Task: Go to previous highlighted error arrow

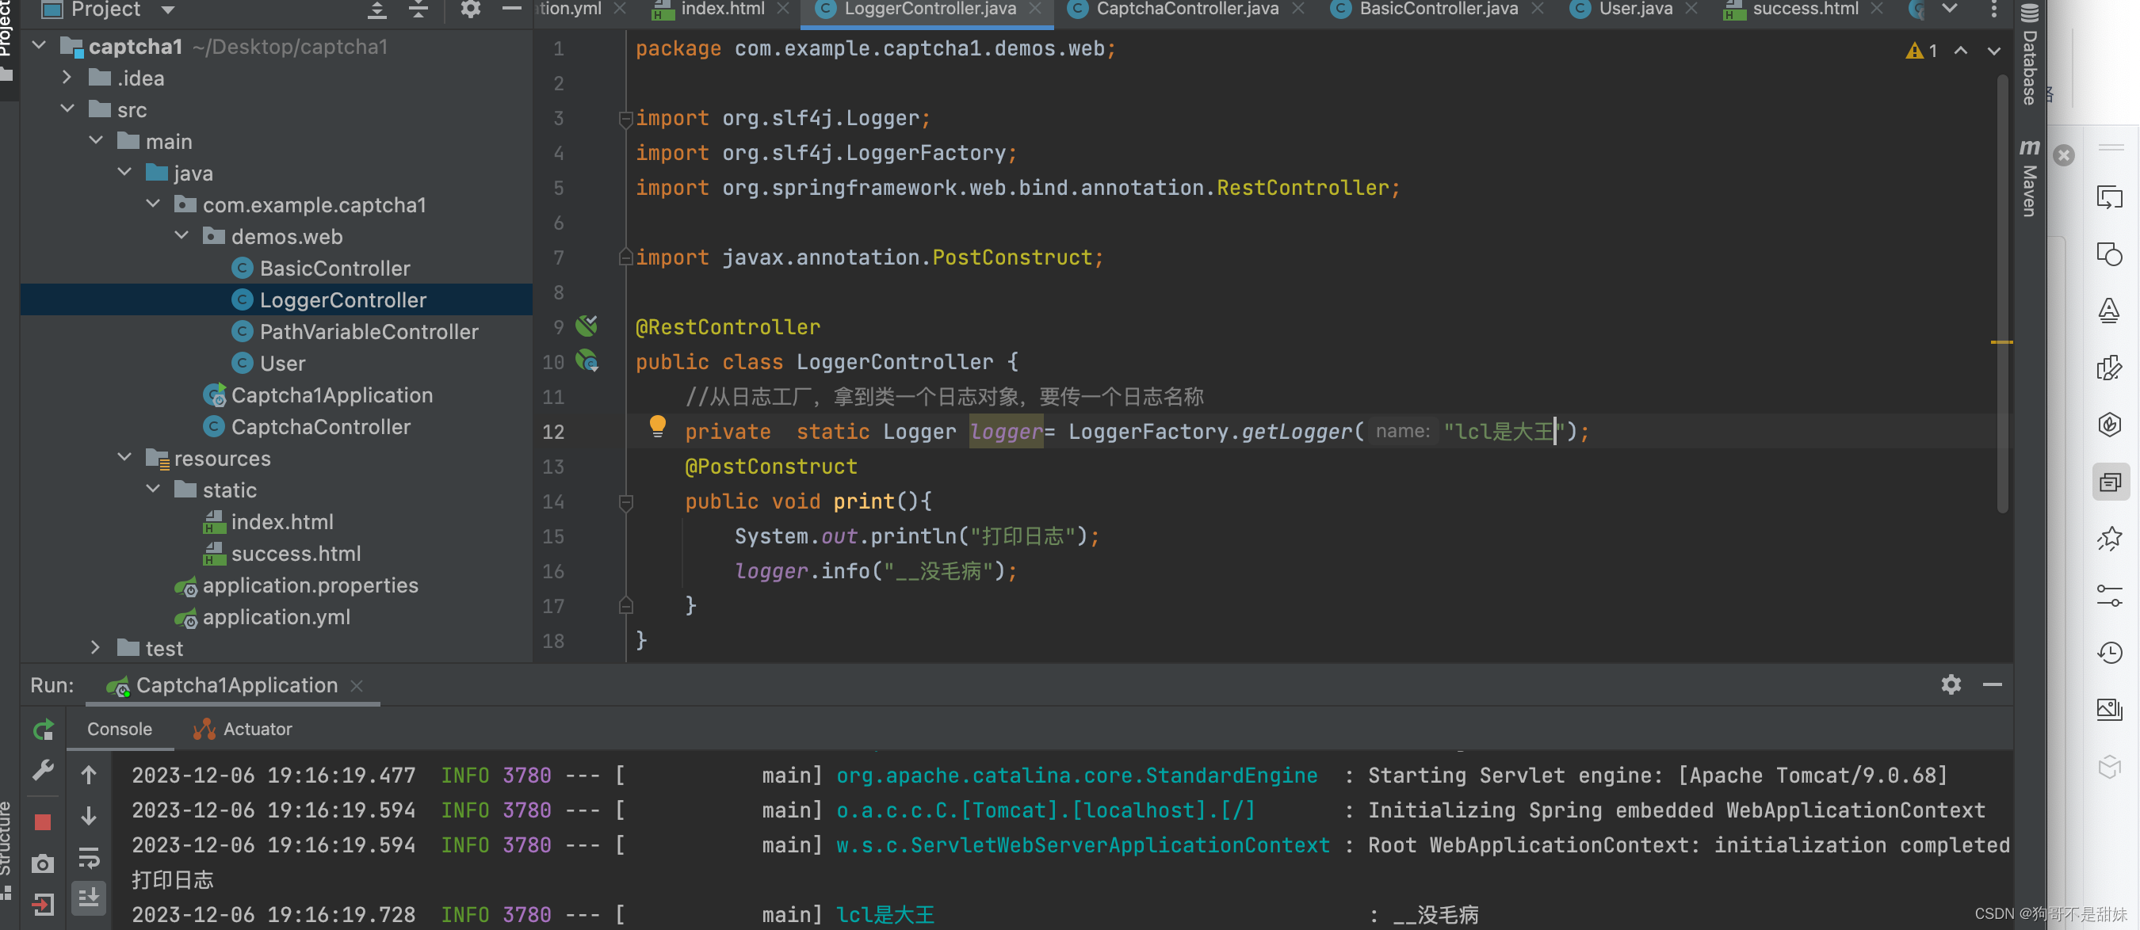Action: 1961,51
